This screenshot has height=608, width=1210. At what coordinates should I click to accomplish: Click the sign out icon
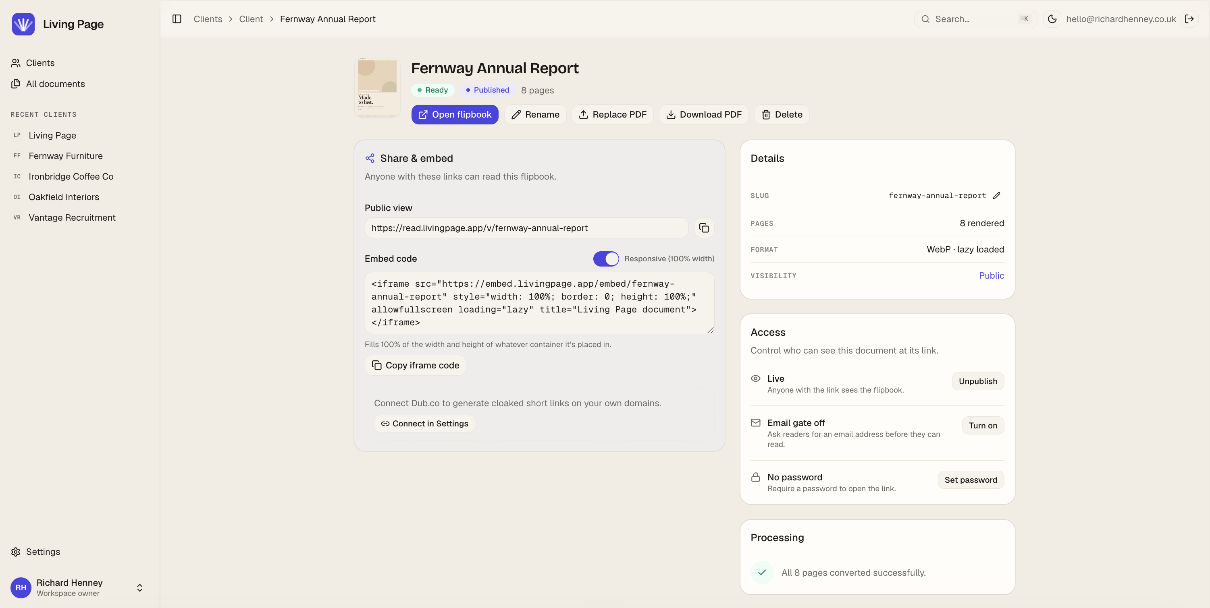coord(1189,19)
